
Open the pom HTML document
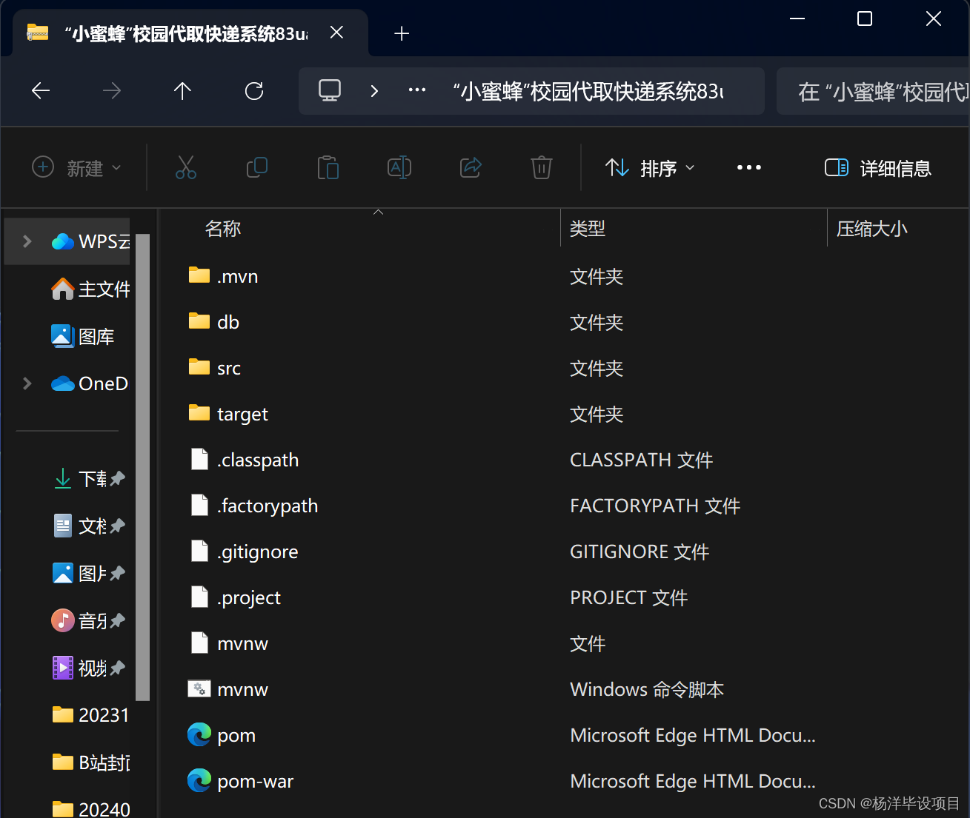click(236, 734)
